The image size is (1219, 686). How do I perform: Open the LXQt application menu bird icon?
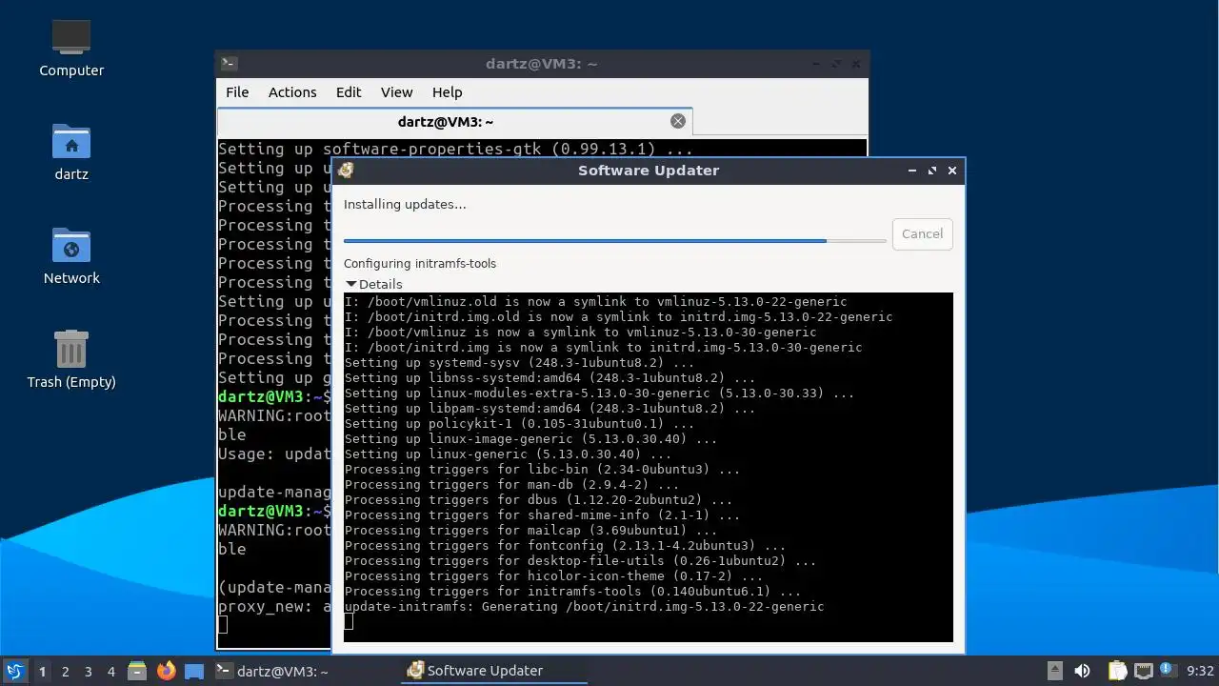(x=14, y=671)
